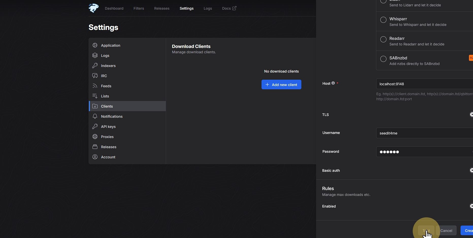Open Indexers settings section
473x238 pixels.
(127, 65)
